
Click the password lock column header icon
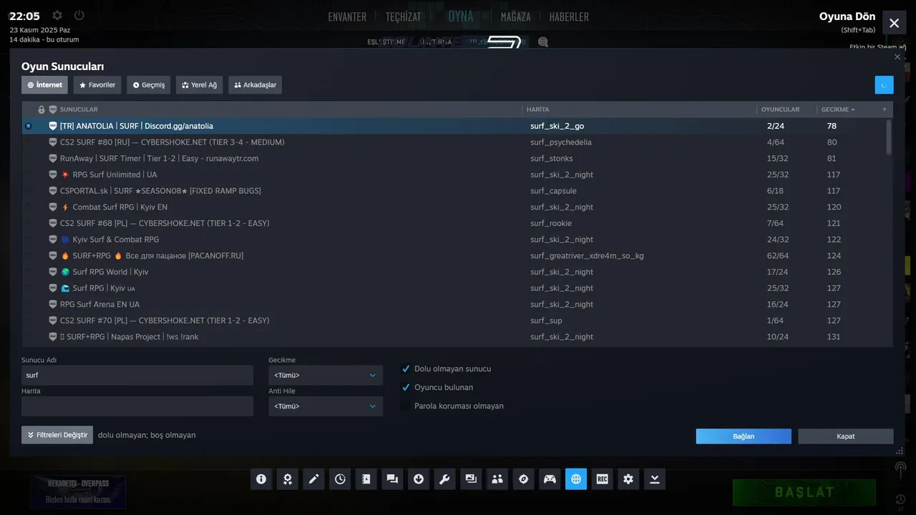click(42, 109)
